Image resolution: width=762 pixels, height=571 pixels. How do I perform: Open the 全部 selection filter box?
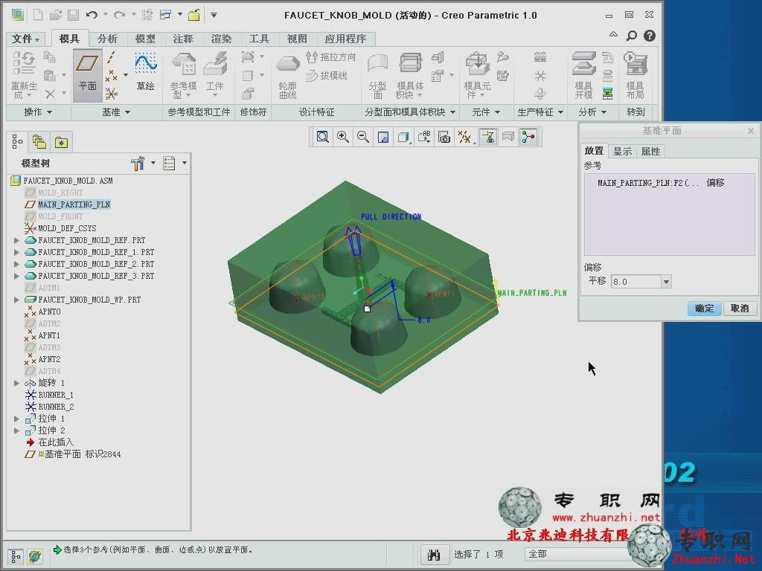point(578,554)
